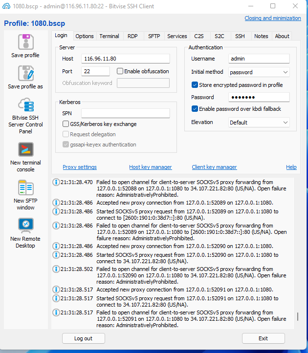The image size is (308, 353).
Task: Toggle Request delegation checkbox
Action: (x=66, y=134)
